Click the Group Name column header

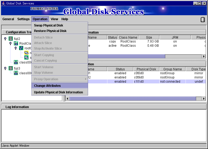click(x=172, y=69)
